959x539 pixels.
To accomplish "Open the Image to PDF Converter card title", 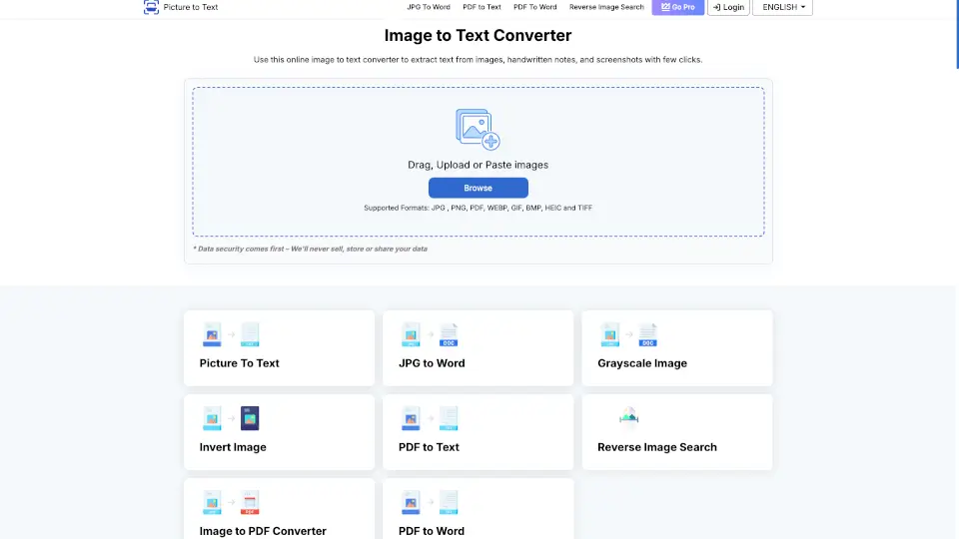I will click(x=263, y=531).
